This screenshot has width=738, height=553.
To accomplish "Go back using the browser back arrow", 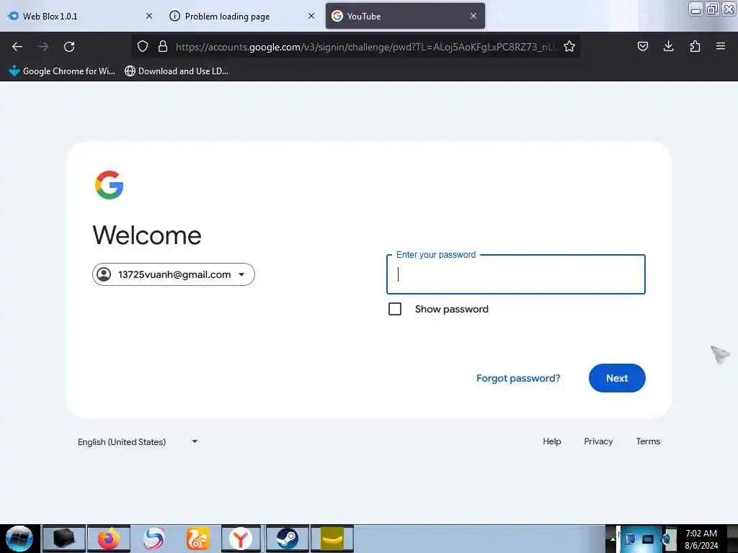I will pos(17,47).
